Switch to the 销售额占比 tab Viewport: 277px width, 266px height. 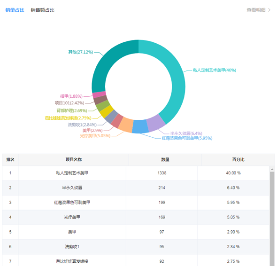click(42, 10)
